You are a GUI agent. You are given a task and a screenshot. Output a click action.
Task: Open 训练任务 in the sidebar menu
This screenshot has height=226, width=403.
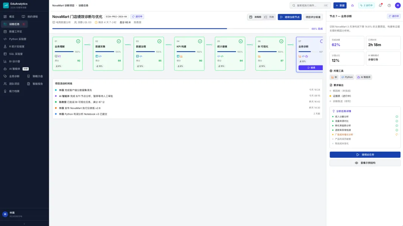point(15,24)
